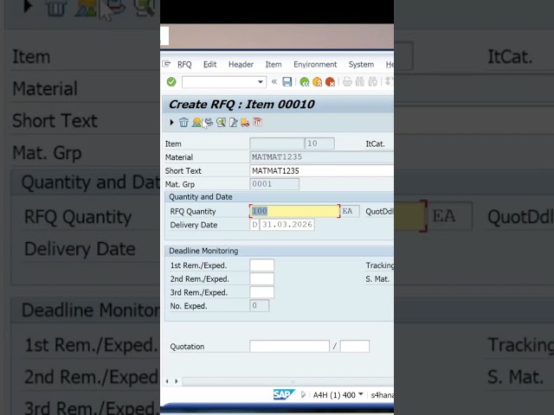The height and width of the screenshot is (415, 554).
Task: Open the A4H (1) 400 system dropdown
Action: (x=338, y=395)
